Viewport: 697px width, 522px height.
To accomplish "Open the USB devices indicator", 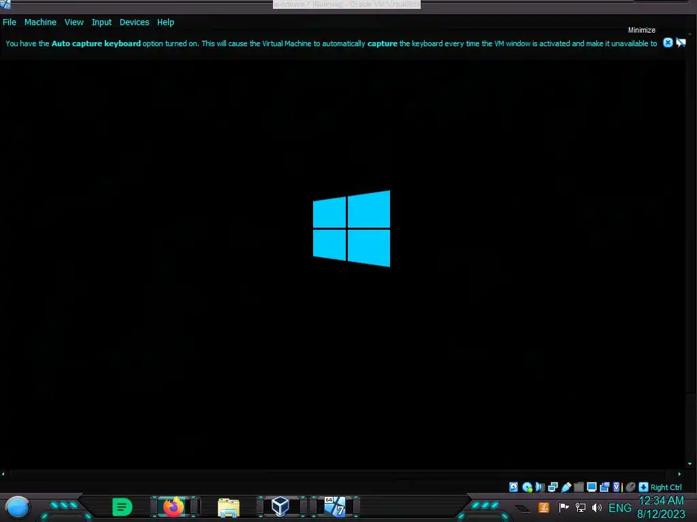I will tap(566, 487).
